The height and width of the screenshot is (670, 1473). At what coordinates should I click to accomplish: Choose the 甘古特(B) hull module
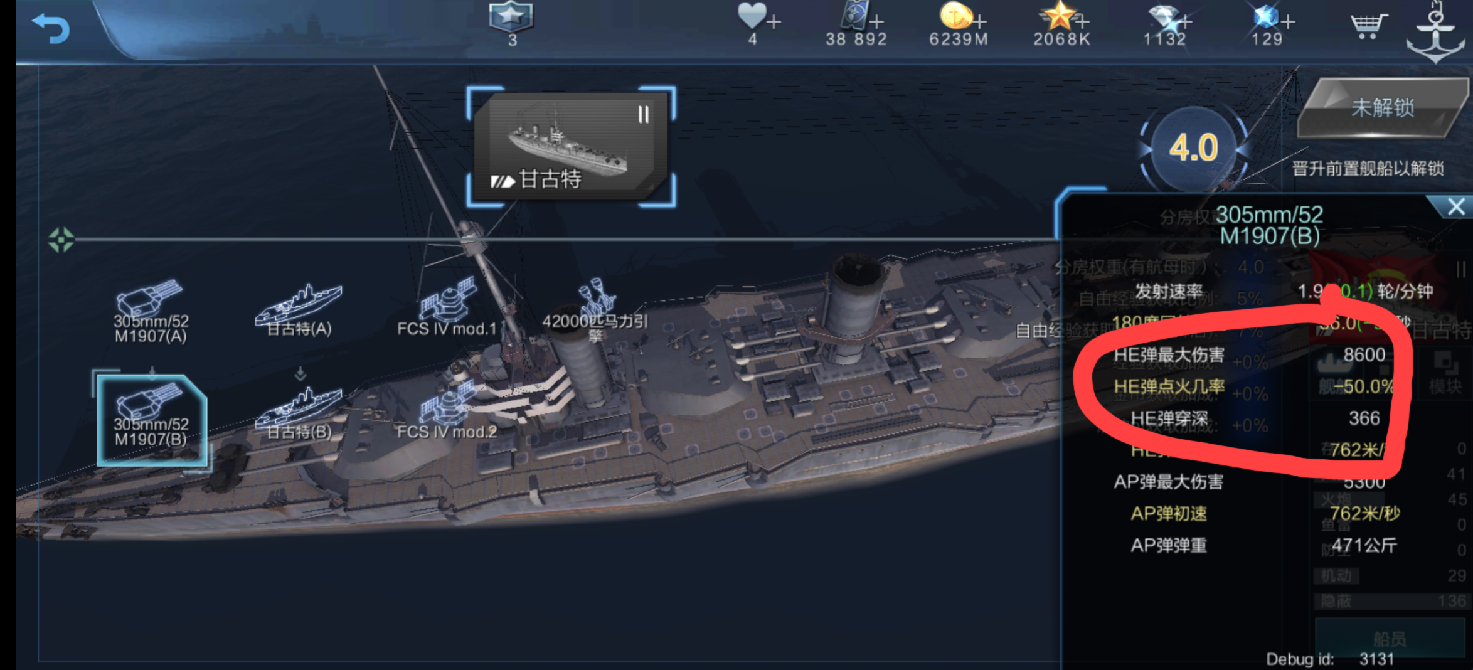click(x=299, y=414)
